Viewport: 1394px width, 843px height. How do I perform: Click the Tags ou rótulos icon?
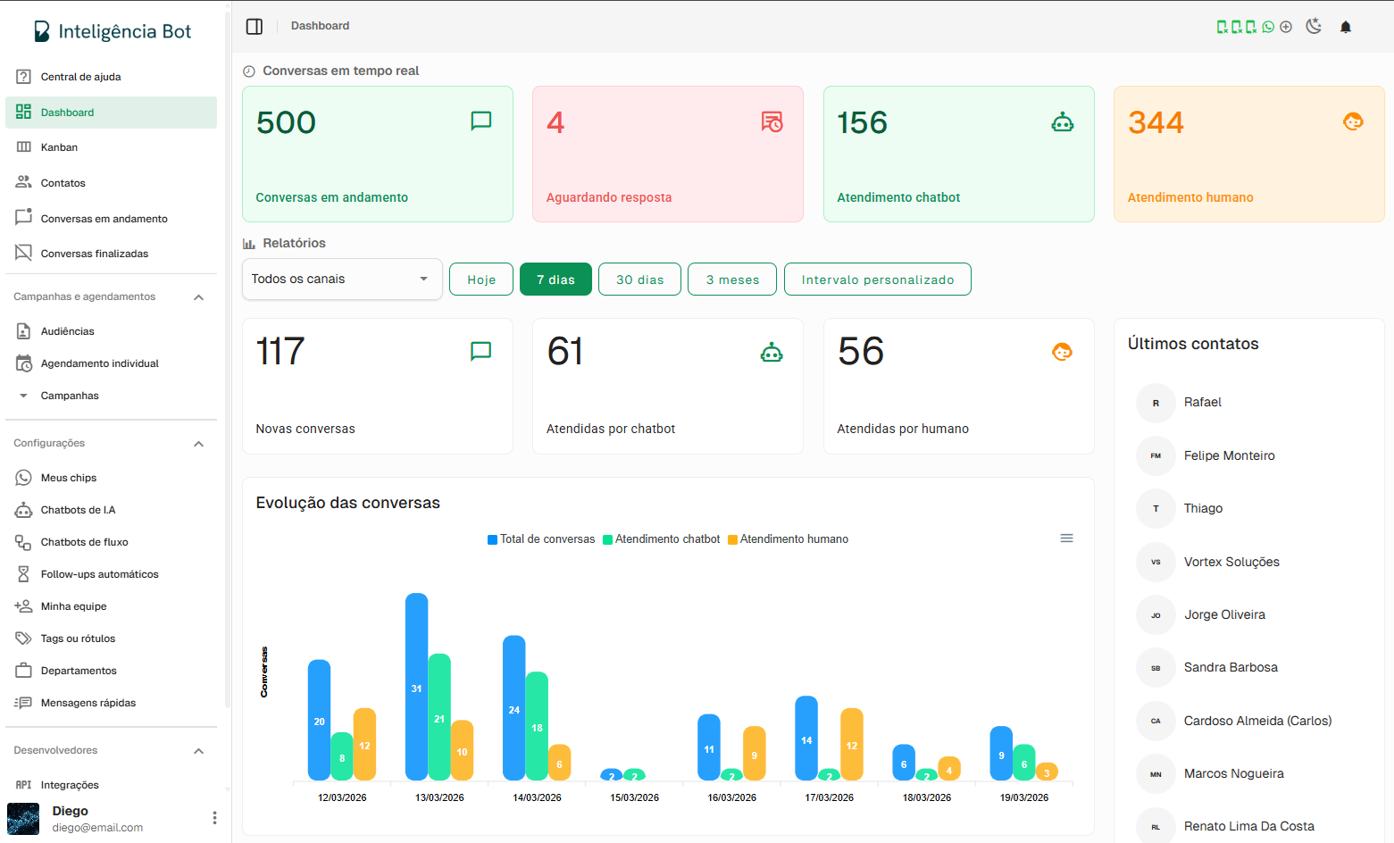click(24, 639)
